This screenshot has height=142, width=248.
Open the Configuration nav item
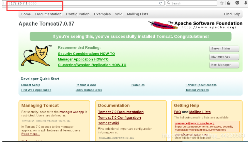coord(78,14)
